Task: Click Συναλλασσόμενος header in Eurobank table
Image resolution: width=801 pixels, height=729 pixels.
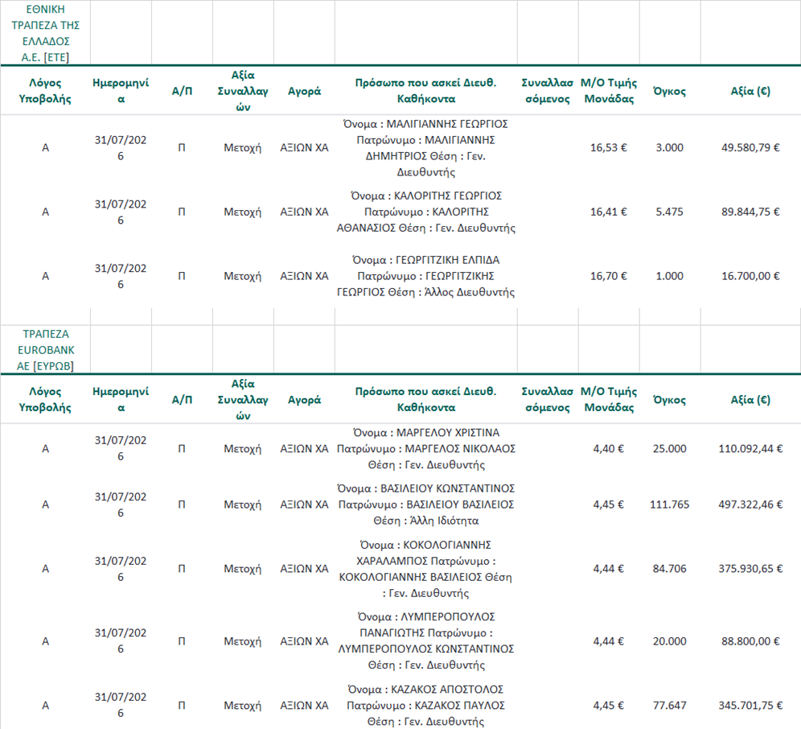Action: (548, 400)
